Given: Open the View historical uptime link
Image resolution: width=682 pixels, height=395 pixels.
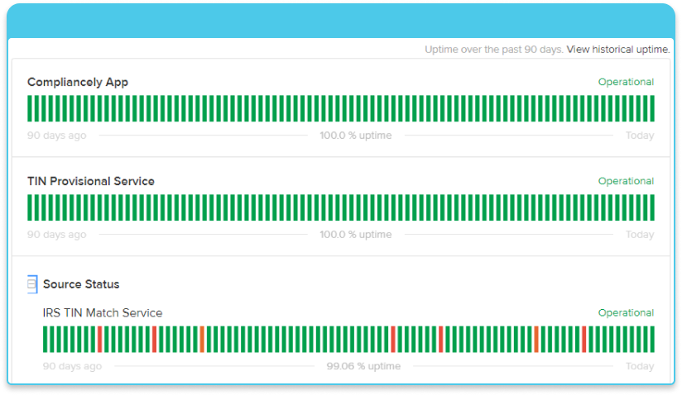Looking at the screenshot, I should pyautogui.click(x=617, y=50).
